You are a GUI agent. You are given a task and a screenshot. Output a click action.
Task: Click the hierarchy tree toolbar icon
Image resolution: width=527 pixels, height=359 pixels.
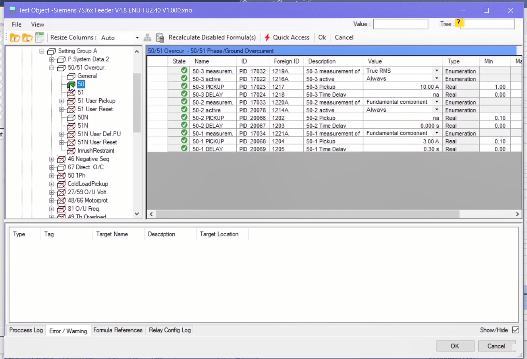coord(147,38)
